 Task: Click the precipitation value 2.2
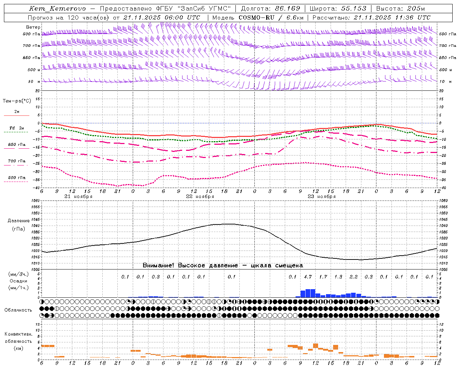[354, 277]
